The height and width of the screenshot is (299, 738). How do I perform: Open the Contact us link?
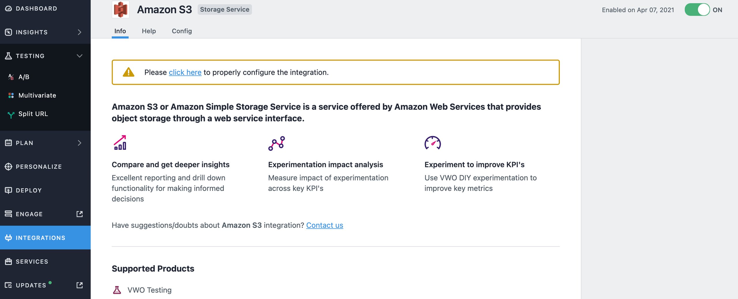[x=325, y=225]
